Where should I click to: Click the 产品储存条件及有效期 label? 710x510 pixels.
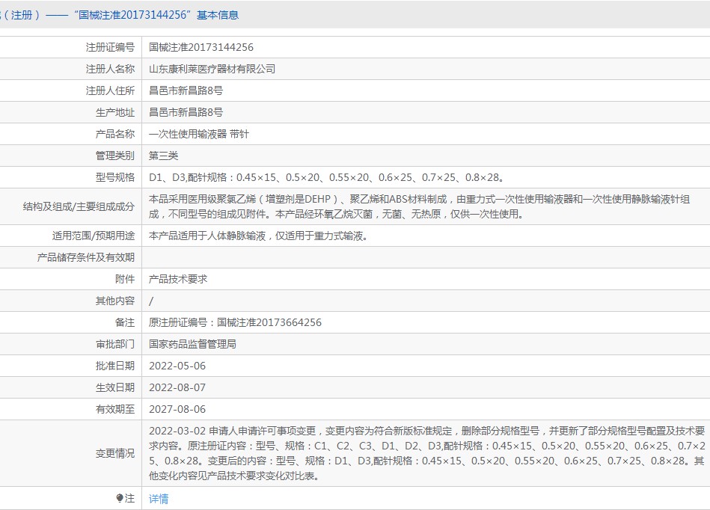pos(85,257)
